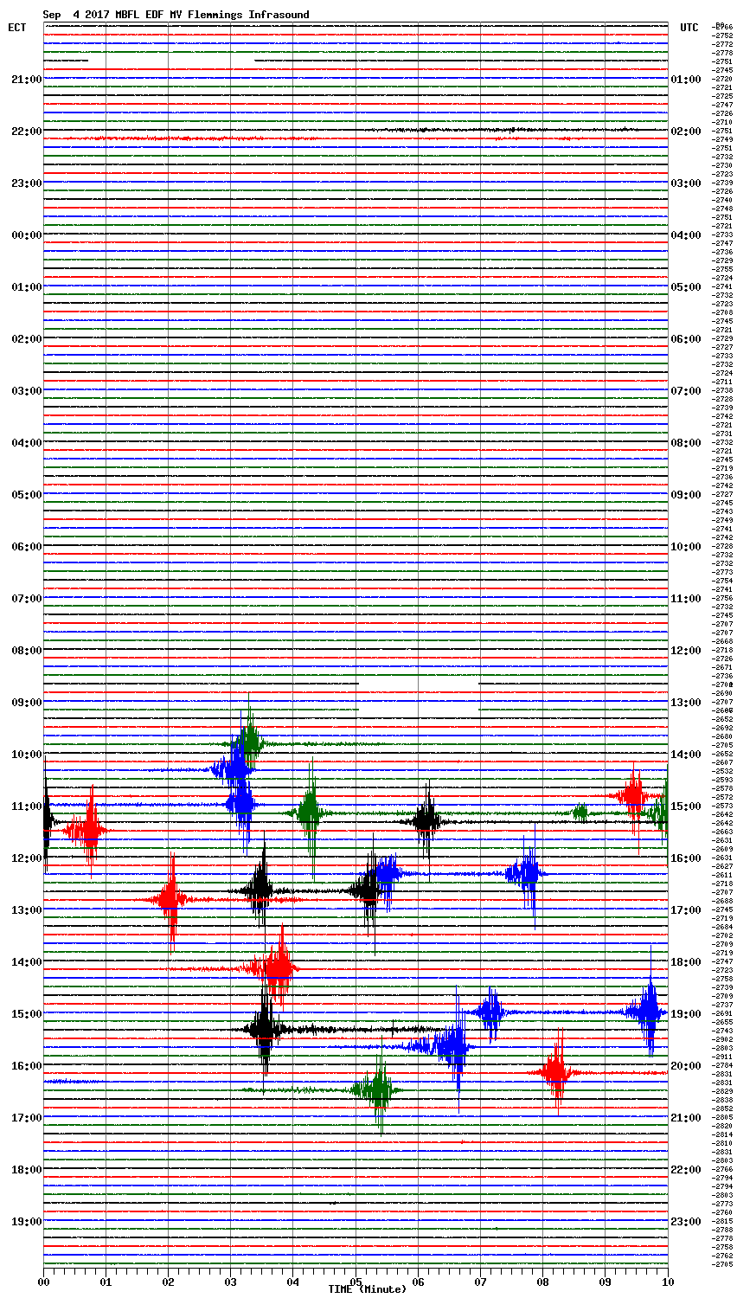Select the 14:00 ECT time label

[x=26, y=962]
